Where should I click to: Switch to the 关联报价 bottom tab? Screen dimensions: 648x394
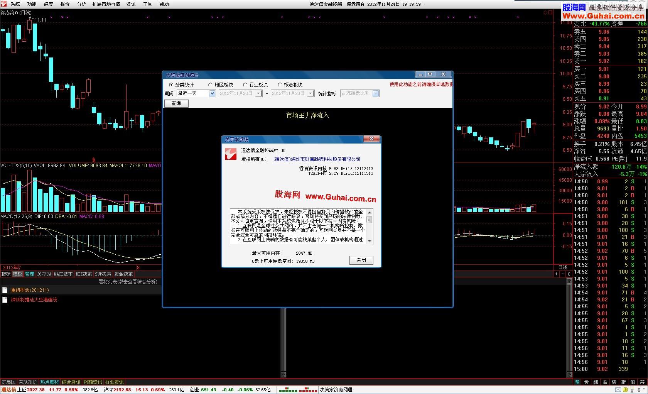(x=28, y=382)
